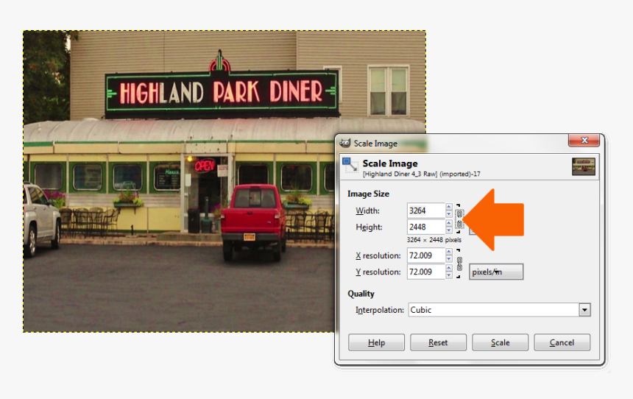633x399 pixels.
Task: Increase Y resolution with the up arrow
Action: (449, 268)
